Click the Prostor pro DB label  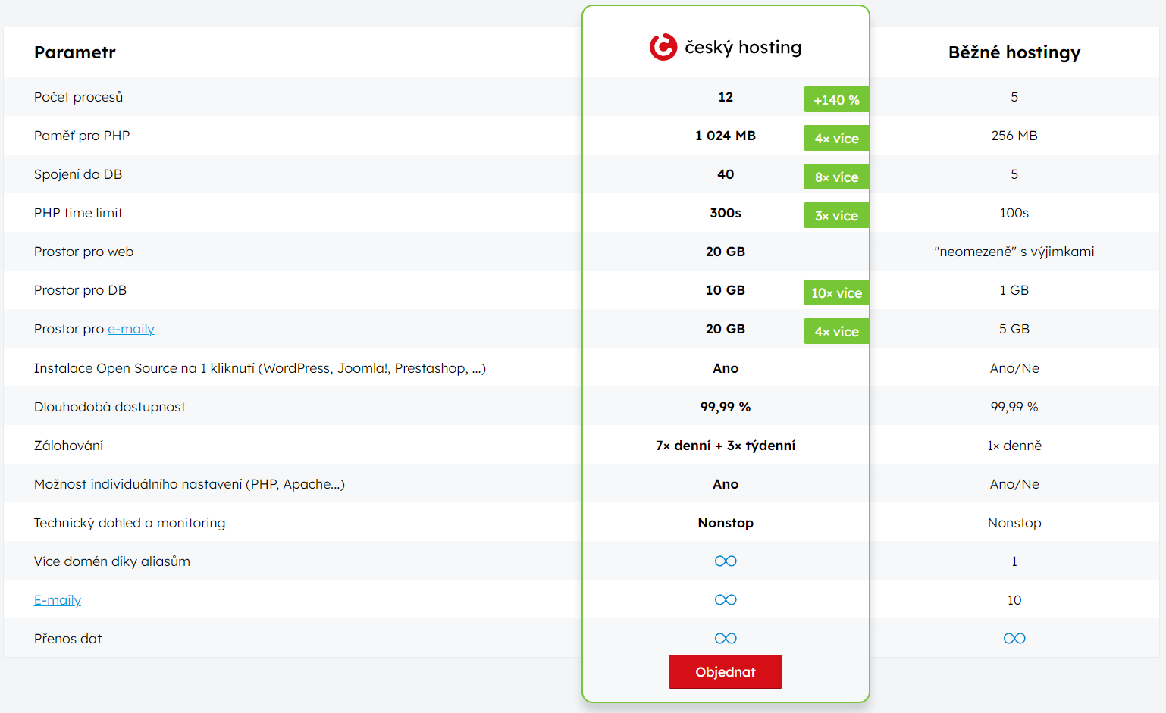point(80,290)
